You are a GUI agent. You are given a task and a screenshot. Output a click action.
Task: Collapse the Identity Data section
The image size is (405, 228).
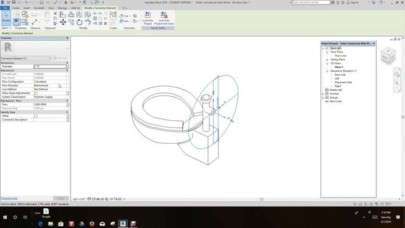point(67,112)
